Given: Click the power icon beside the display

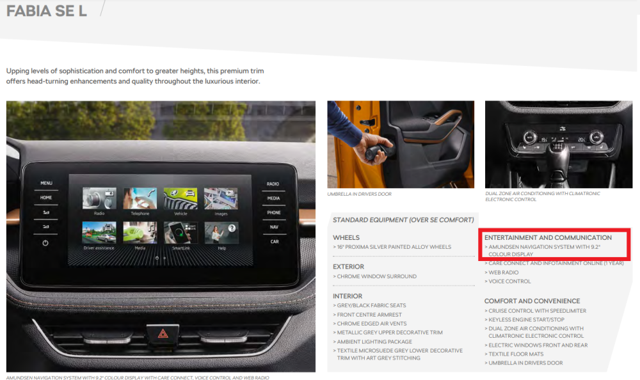Looking at the screenshot, I should 45,243.
